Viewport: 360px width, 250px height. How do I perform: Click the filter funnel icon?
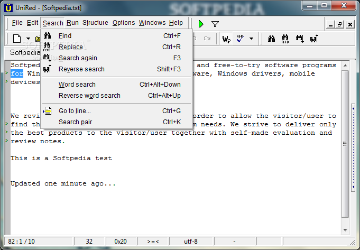pos(215,24)
